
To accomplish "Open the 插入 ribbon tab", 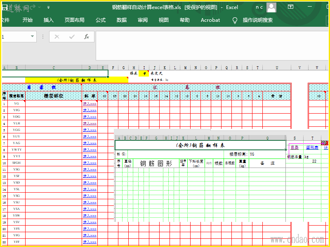I will point(49,20).
